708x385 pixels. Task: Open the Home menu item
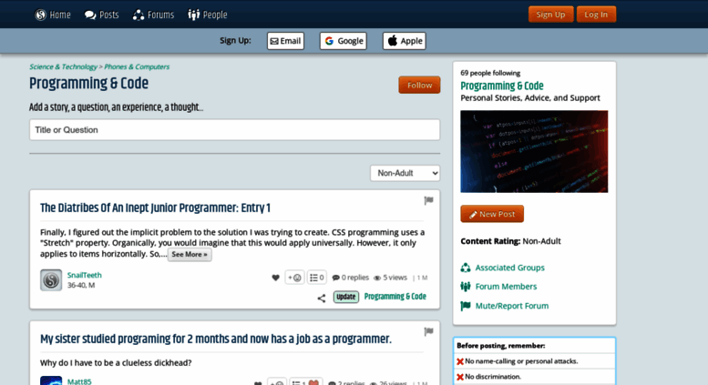(x=53, y=15)
